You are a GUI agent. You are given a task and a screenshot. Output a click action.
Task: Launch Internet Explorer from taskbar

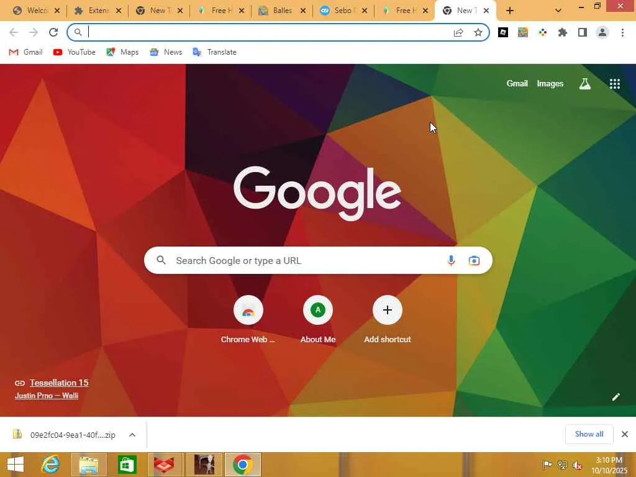(x=51, y=465)
